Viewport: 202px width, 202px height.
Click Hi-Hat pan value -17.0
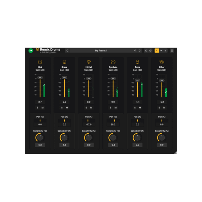point(89,125)
